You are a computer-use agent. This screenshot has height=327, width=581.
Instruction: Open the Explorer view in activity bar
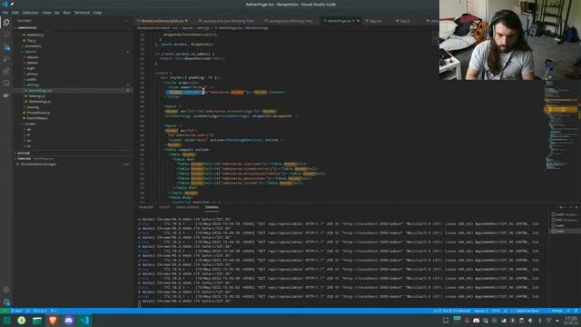tap(6, 23)
